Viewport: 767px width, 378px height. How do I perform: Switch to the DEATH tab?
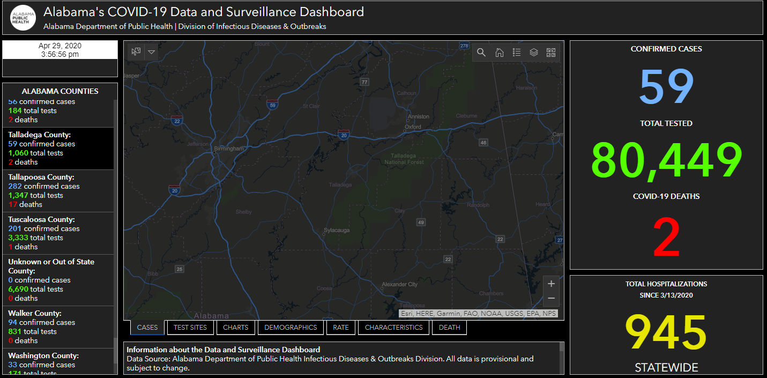(x=449, y=328)
